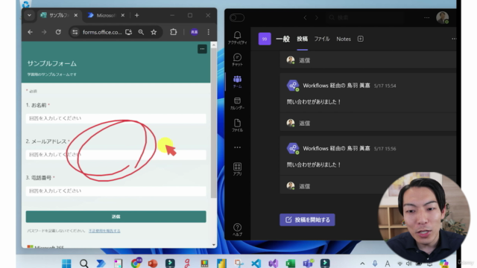Click the browser back arrow
This screenshot has height=268, width=477.
click(30, 32)
